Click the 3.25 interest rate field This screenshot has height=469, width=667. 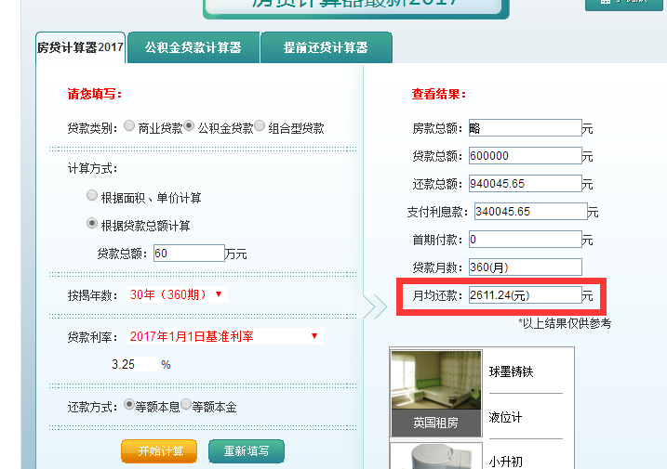coord(134,364)
